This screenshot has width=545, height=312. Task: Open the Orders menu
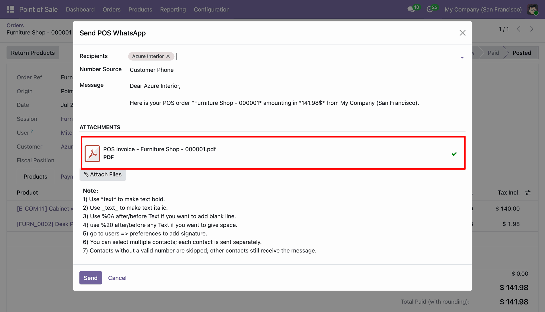[112, 9]
